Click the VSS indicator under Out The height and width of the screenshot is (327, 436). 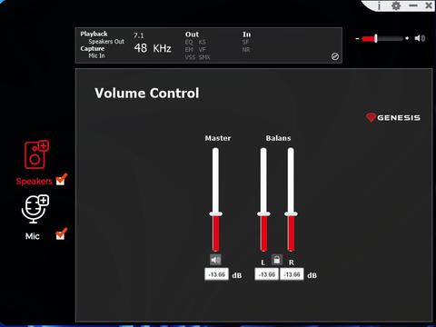click(x=190, y=57)
